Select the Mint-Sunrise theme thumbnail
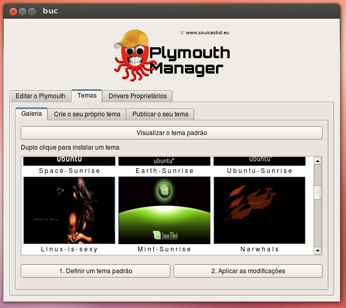This screenshot has width=346, height=308. point(164,210)
